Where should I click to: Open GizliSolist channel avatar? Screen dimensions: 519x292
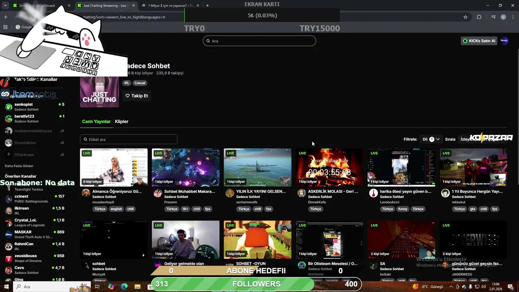pos(301,265)
